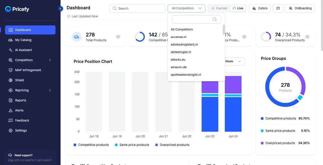The image size is (323, 165).
Task: Toggle visibility of the Same Price Products card
Action: [244, 37]
